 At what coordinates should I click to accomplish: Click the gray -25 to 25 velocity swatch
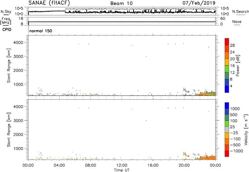(x=227, y=129)
